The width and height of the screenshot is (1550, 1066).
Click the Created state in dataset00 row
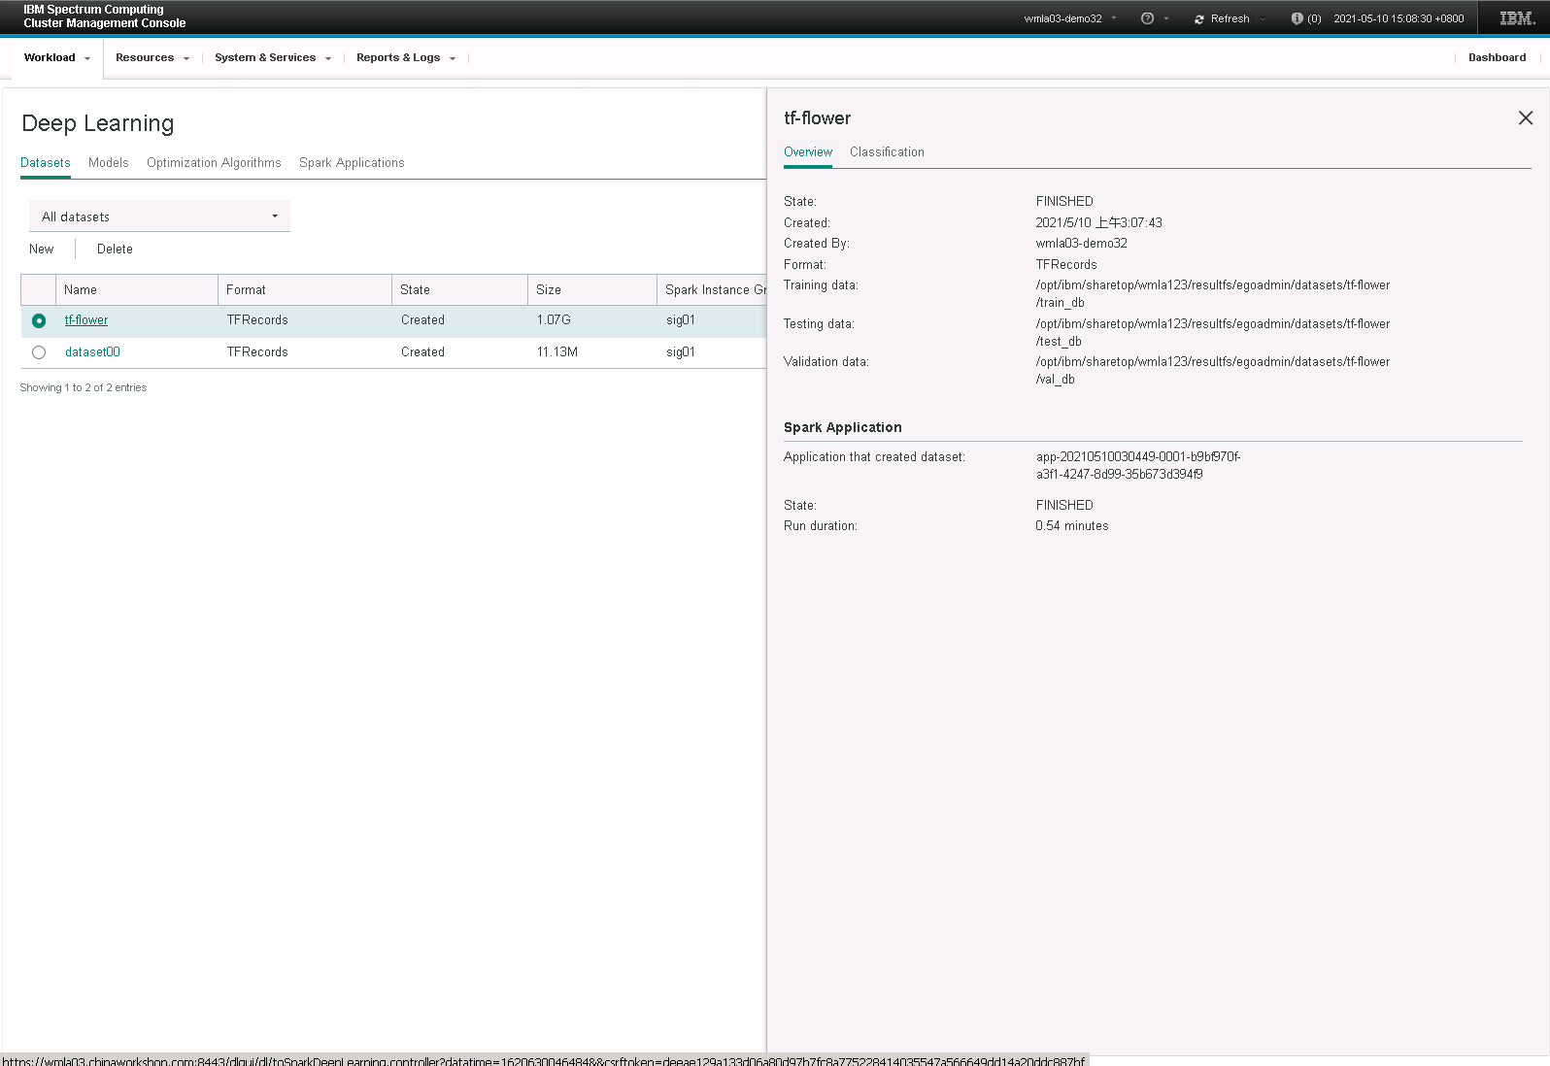pyautogui.click(x=422, y=352)
